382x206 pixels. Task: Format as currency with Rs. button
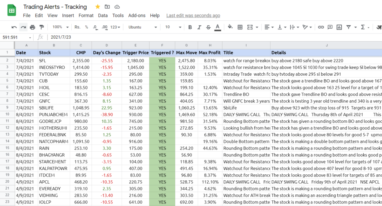78,27
